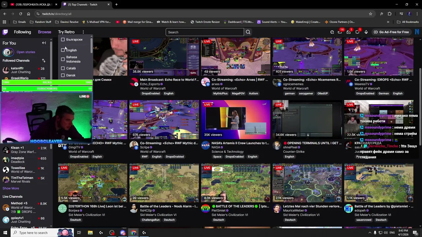Go to the browser home page
Image resolution: width=422 pixels, height=237 pixels.
coord(28,14)
